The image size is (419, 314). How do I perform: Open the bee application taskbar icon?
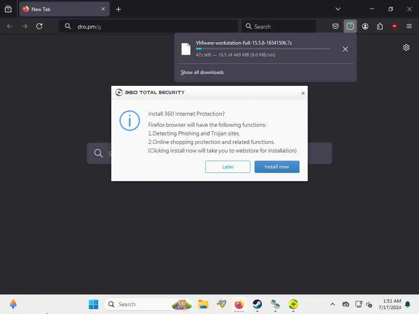click(x=221, y=304)
